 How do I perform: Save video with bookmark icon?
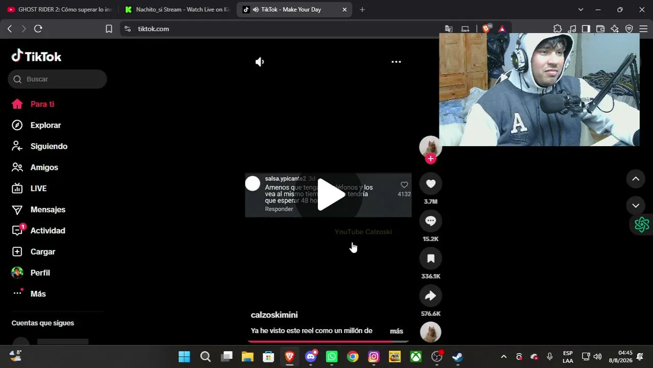pyautogui.click(x=431, y=259)
